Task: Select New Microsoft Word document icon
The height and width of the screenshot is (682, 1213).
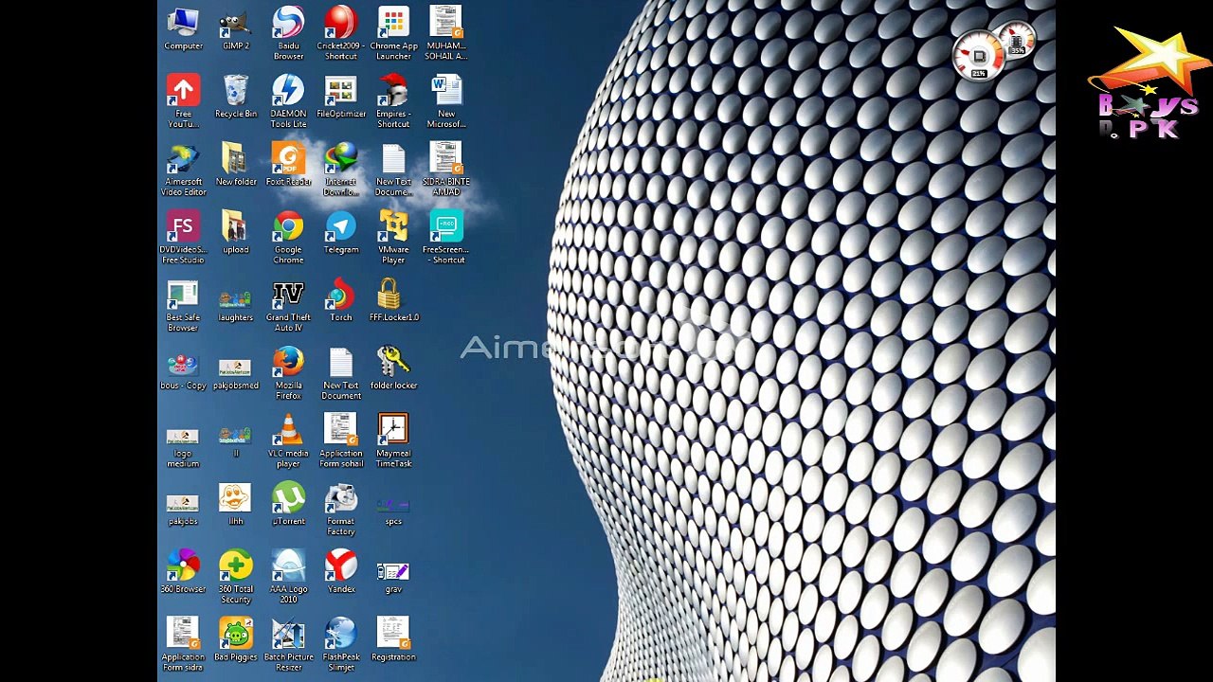Action: (x=445, y=101)
